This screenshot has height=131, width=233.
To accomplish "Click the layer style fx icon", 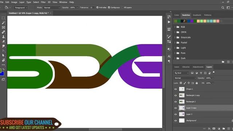I will [x=209, y=128].
